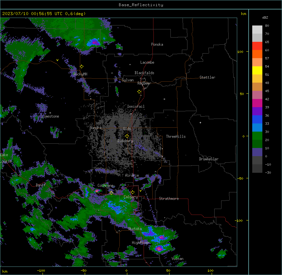The image size is (282, 275).
Task: Click the magenta storm core beside Cochrane
Action: click(x=97, y=191)
